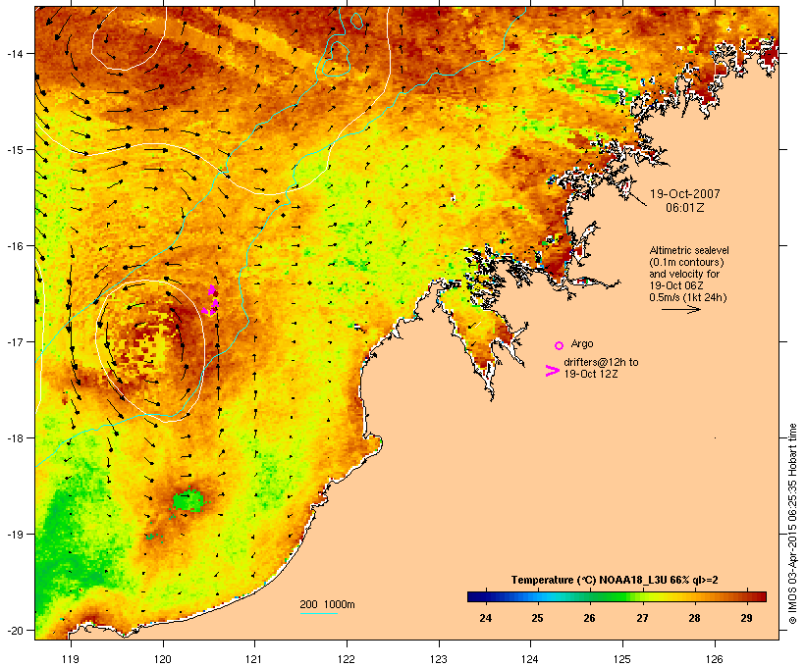The image size is (805, 667).
Task: Click the time label 06:01Z
Action: (x=685, y=208)
